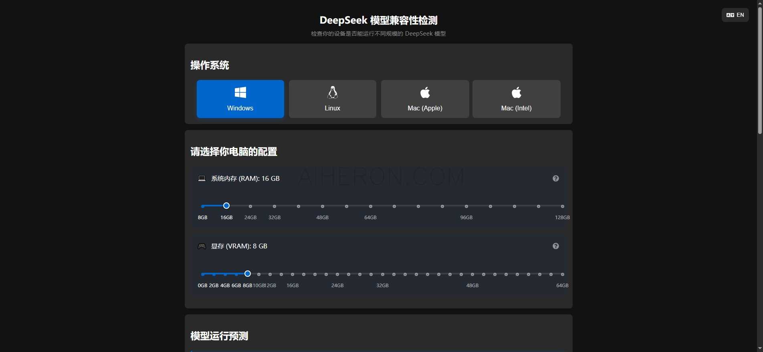The image size is (763, 352).
Task: Click the VRAM slider handle at 8GB
Action: pos(248,274)
